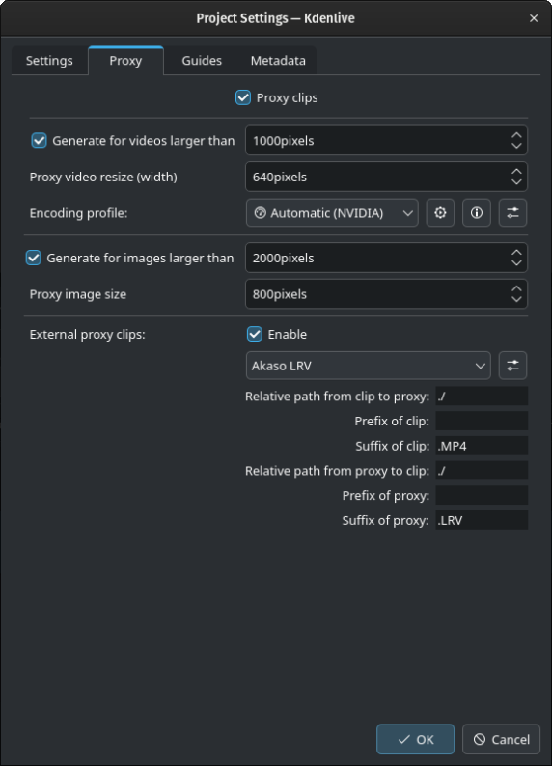Open encoding profile gear settings
The image size is (552, 766).
point(440,213)
